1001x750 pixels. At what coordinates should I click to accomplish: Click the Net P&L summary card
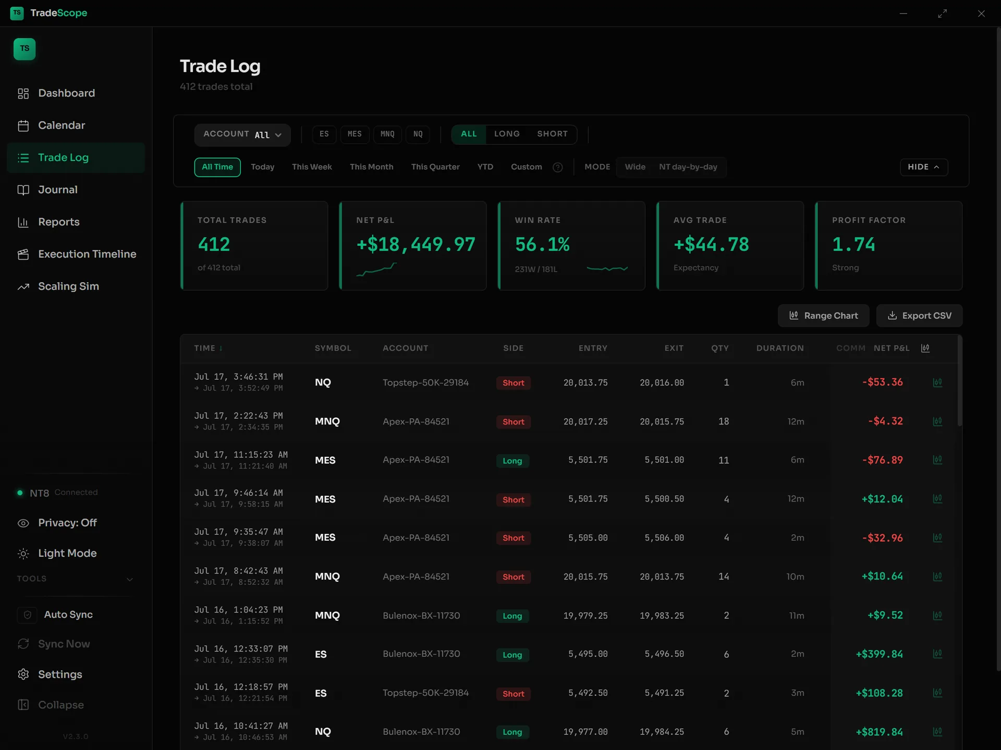click(x=413, y=246)
